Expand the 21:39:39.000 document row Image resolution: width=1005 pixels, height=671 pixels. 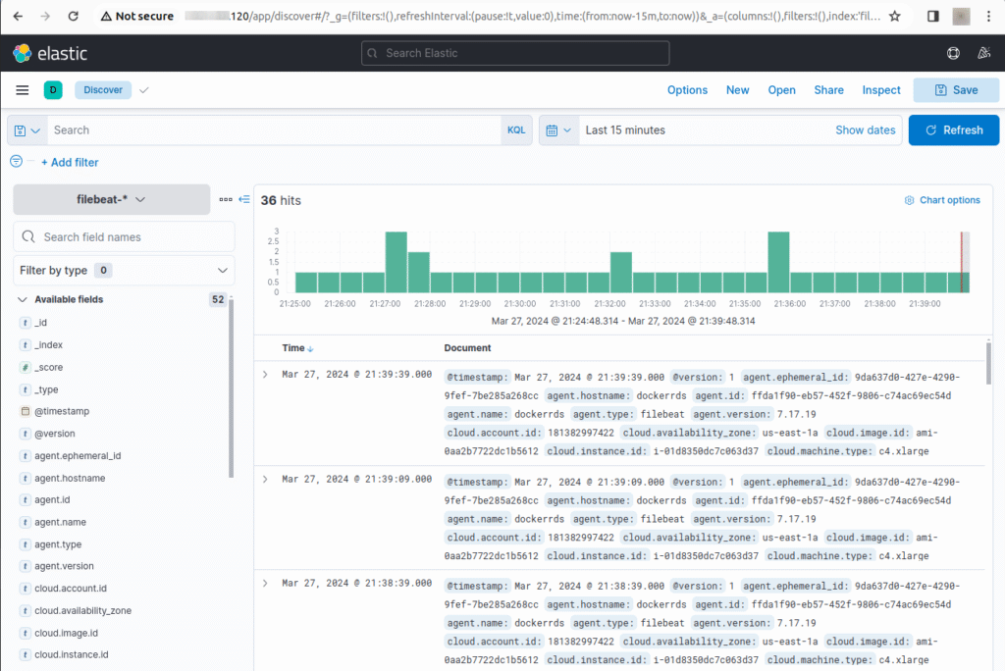(x=265, y=375)
